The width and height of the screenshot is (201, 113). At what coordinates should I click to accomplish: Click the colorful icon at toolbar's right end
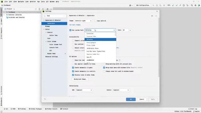pyautogui.click(x=199, y=5)
